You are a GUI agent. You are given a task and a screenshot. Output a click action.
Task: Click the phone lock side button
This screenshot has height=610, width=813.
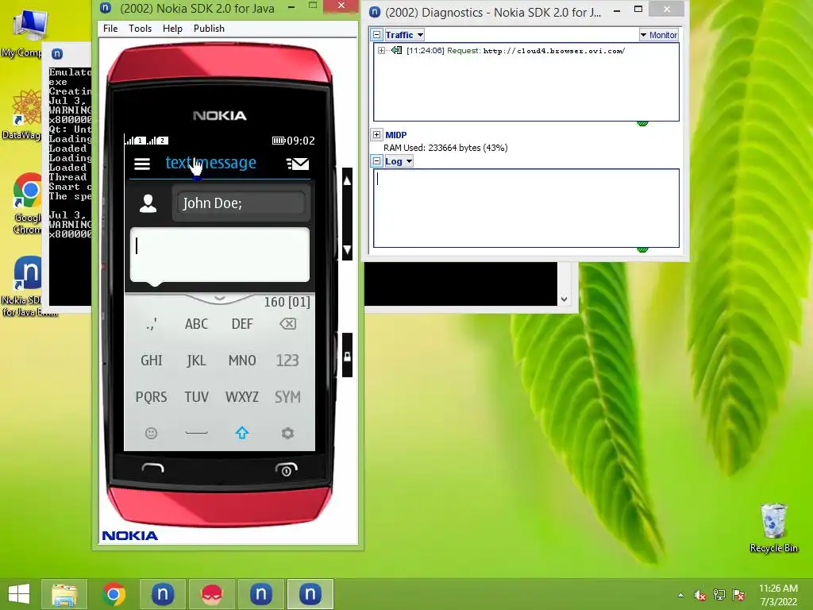348,356
